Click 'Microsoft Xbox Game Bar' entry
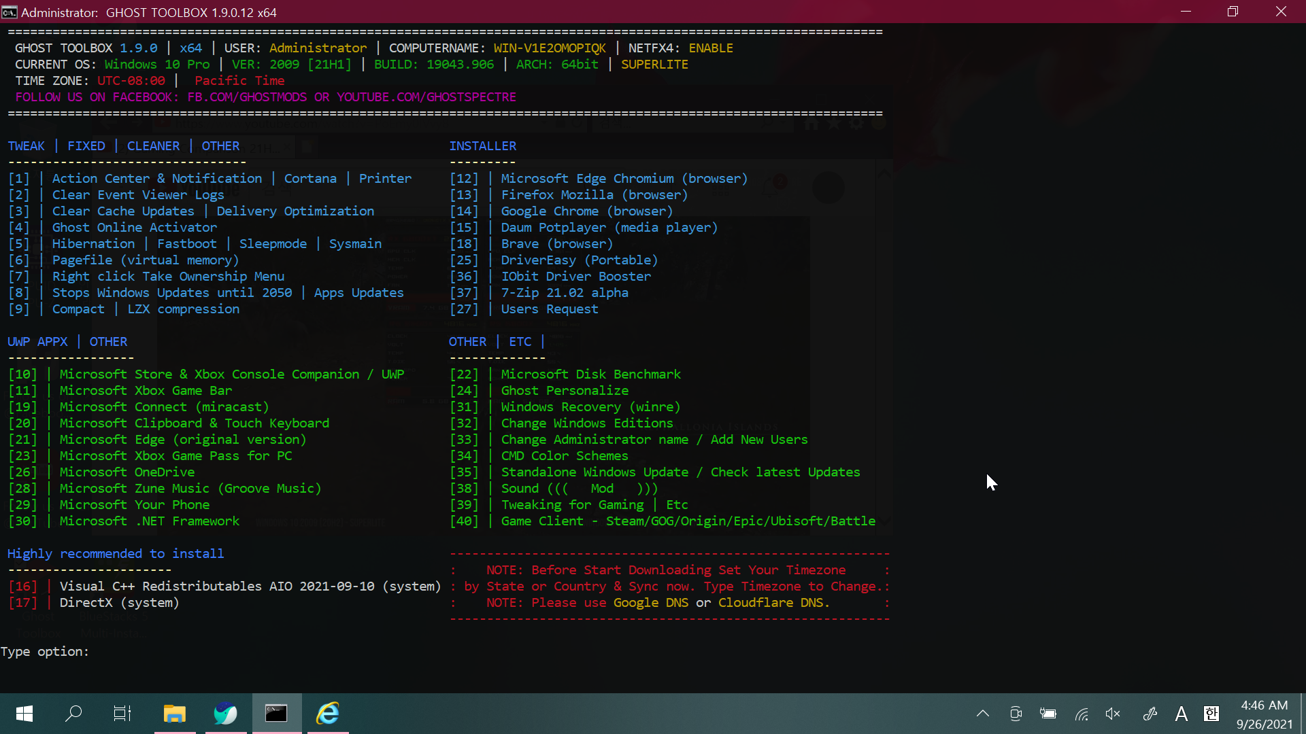 pyautogui.click(x=146, y=391)
